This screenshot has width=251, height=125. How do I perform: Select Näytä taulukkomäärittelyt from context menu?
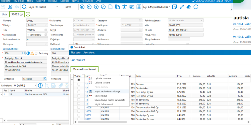click(x=107, y=91)
